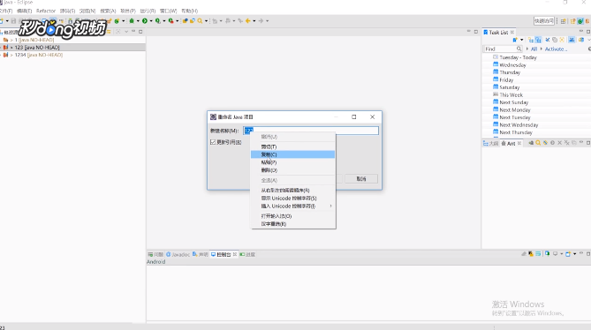Open the Refactor menu
Image resolution: width=591 pixels, height=330 pixels.
[x=46, y=11]
